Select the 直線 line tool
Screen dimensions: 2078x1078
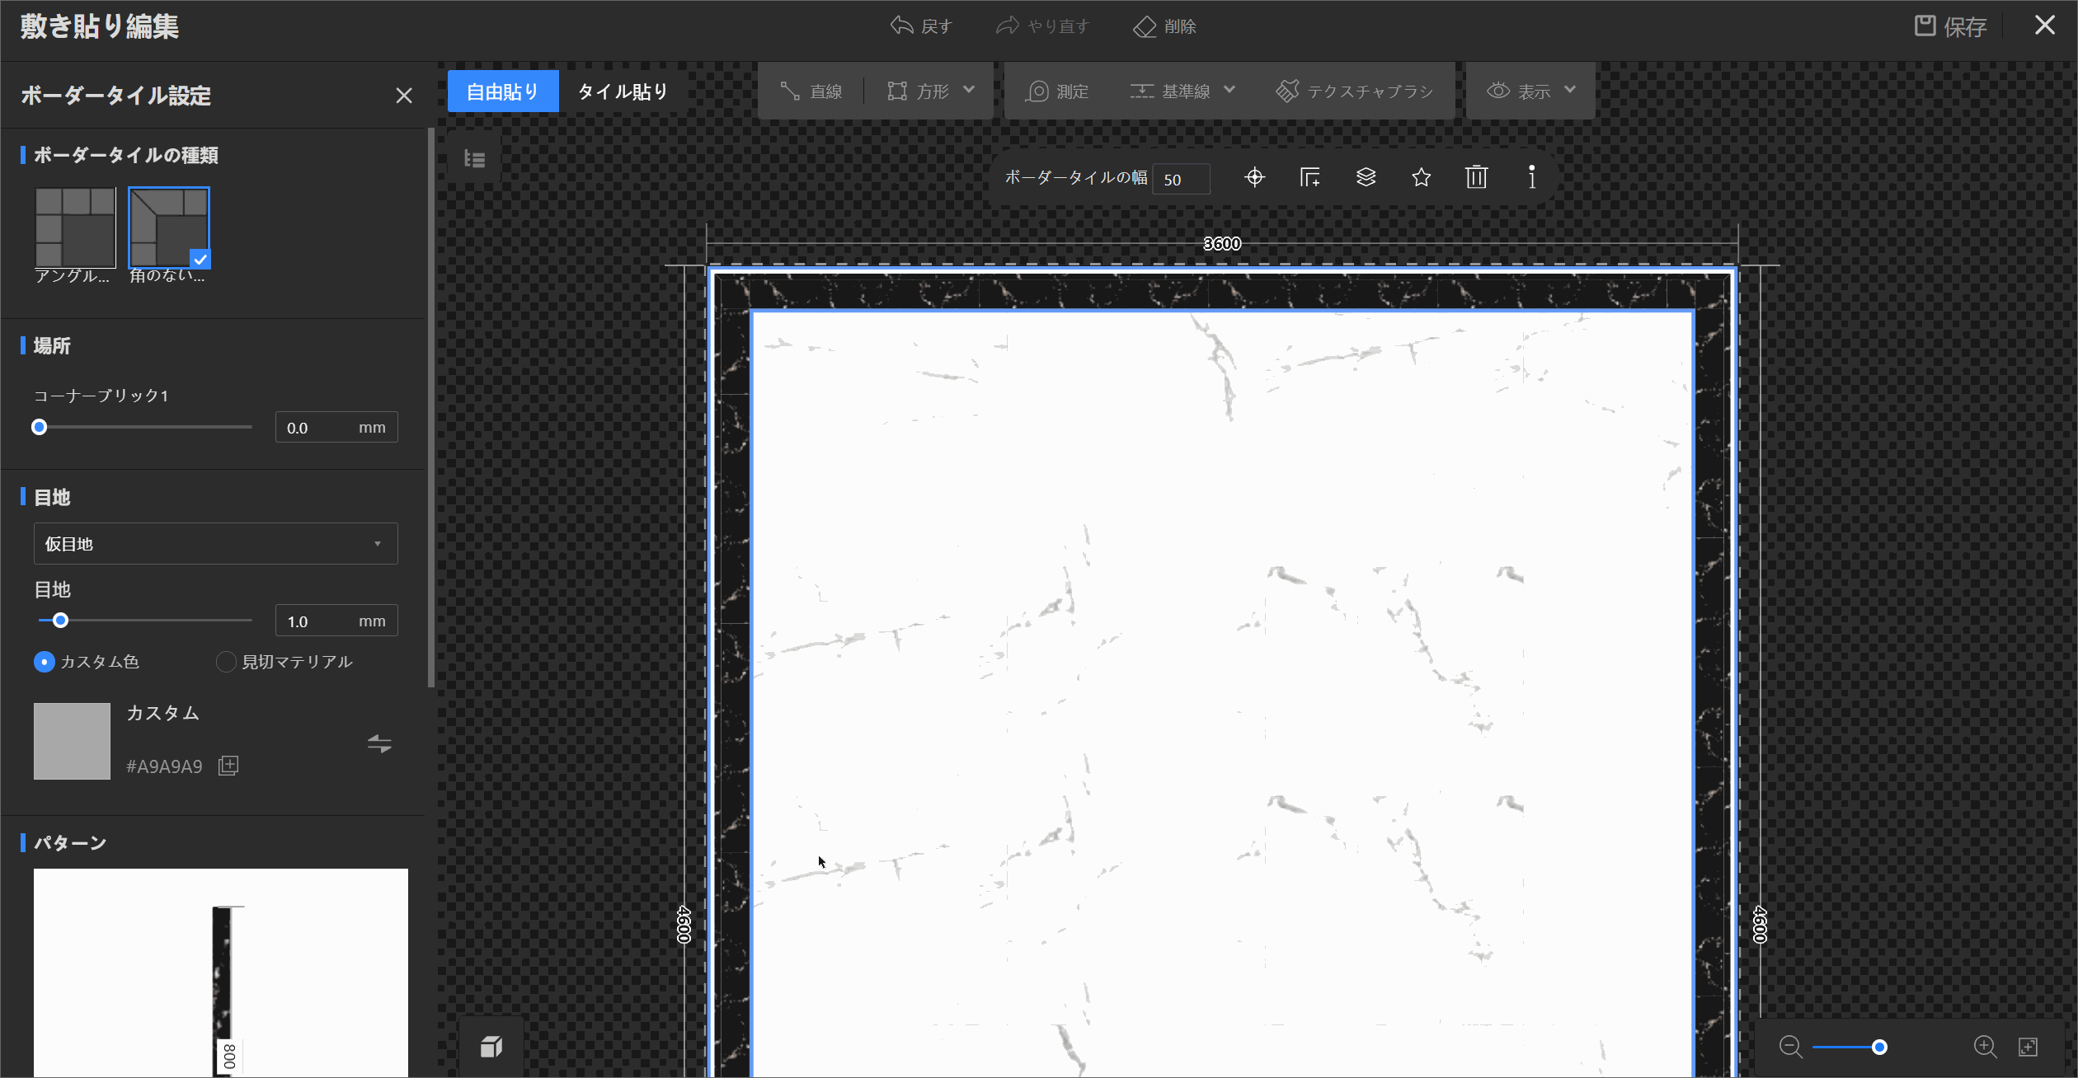click(x=811, y=91)
